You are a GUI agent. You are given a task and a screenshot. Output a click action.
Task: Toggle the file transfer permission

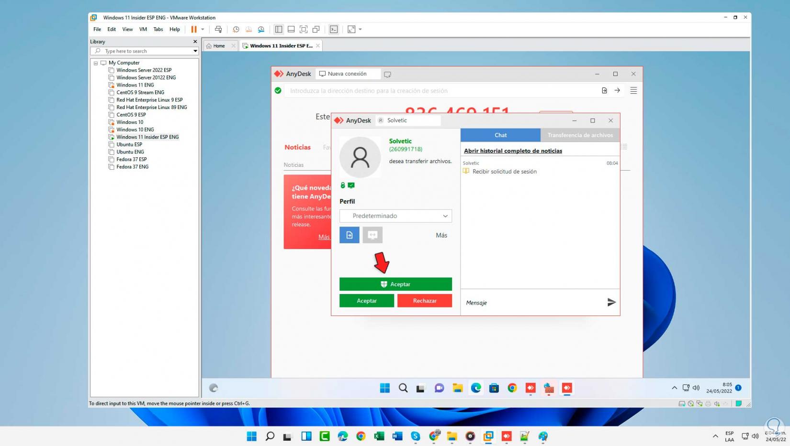click(x=350, y=235)
